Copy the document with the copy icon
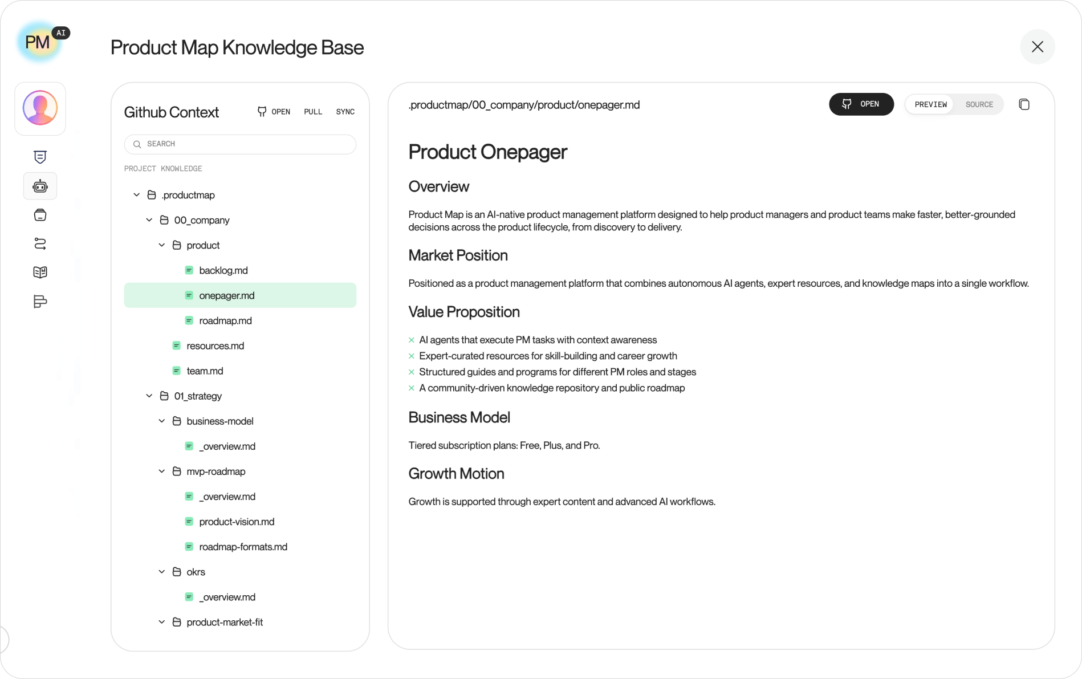Screen dimensions: 1082x679 [1024, 104]
